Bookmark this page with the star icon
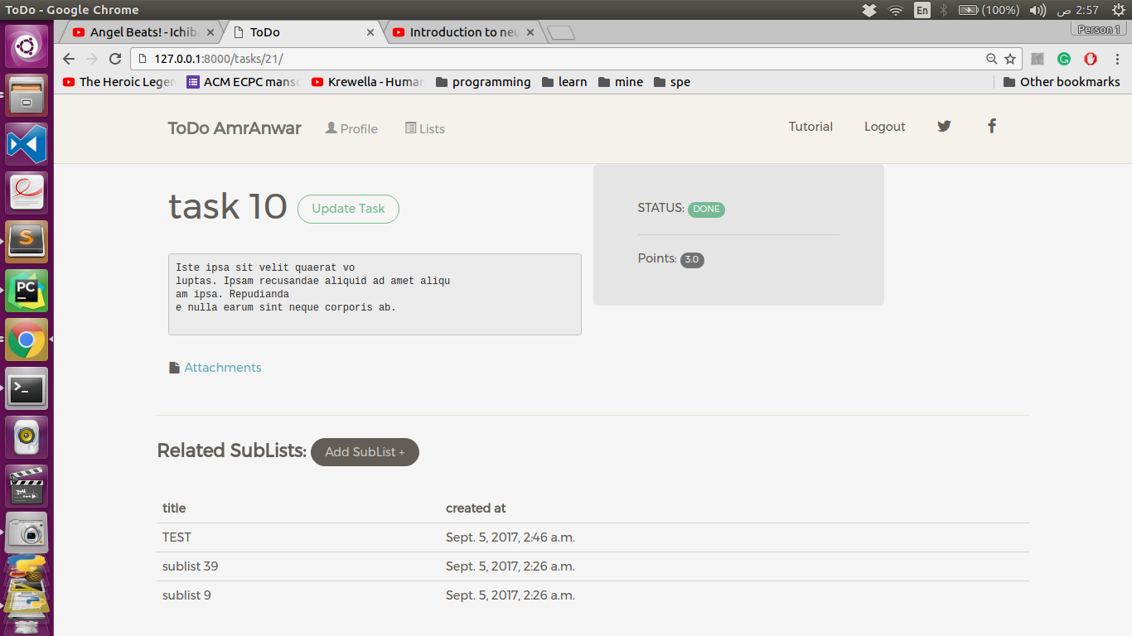 (1009, 59)
